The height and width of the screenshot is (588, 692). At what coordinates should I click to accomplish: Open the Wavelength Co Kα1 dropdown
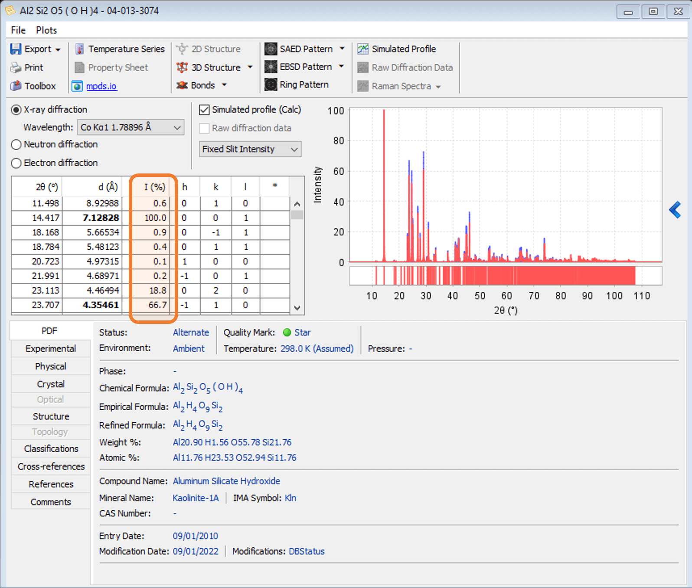[131, 127]
